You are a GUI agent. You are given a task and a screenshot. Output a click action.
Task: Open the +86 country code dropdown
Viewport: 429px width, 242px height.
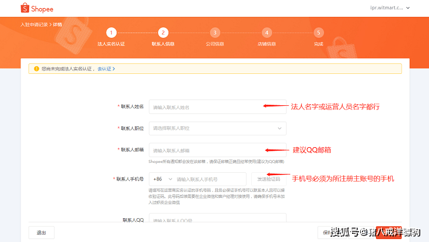(161, 179)
